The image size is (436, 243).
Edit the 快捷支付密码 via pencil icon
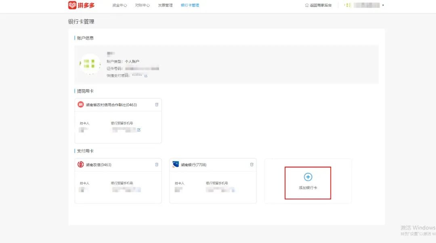[x=145, y=75]
